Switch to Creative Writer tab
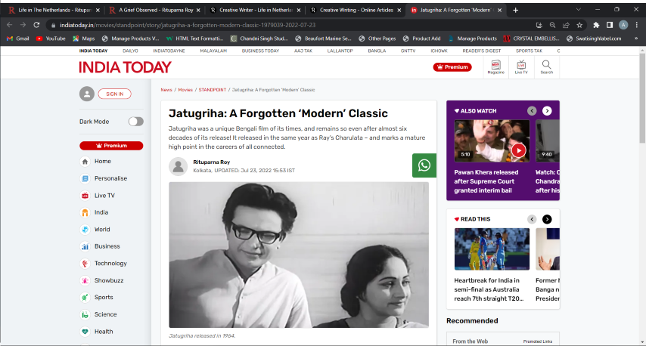Viewport: 646px width, 346px height. pyautogui.click(x=256, y=10)
